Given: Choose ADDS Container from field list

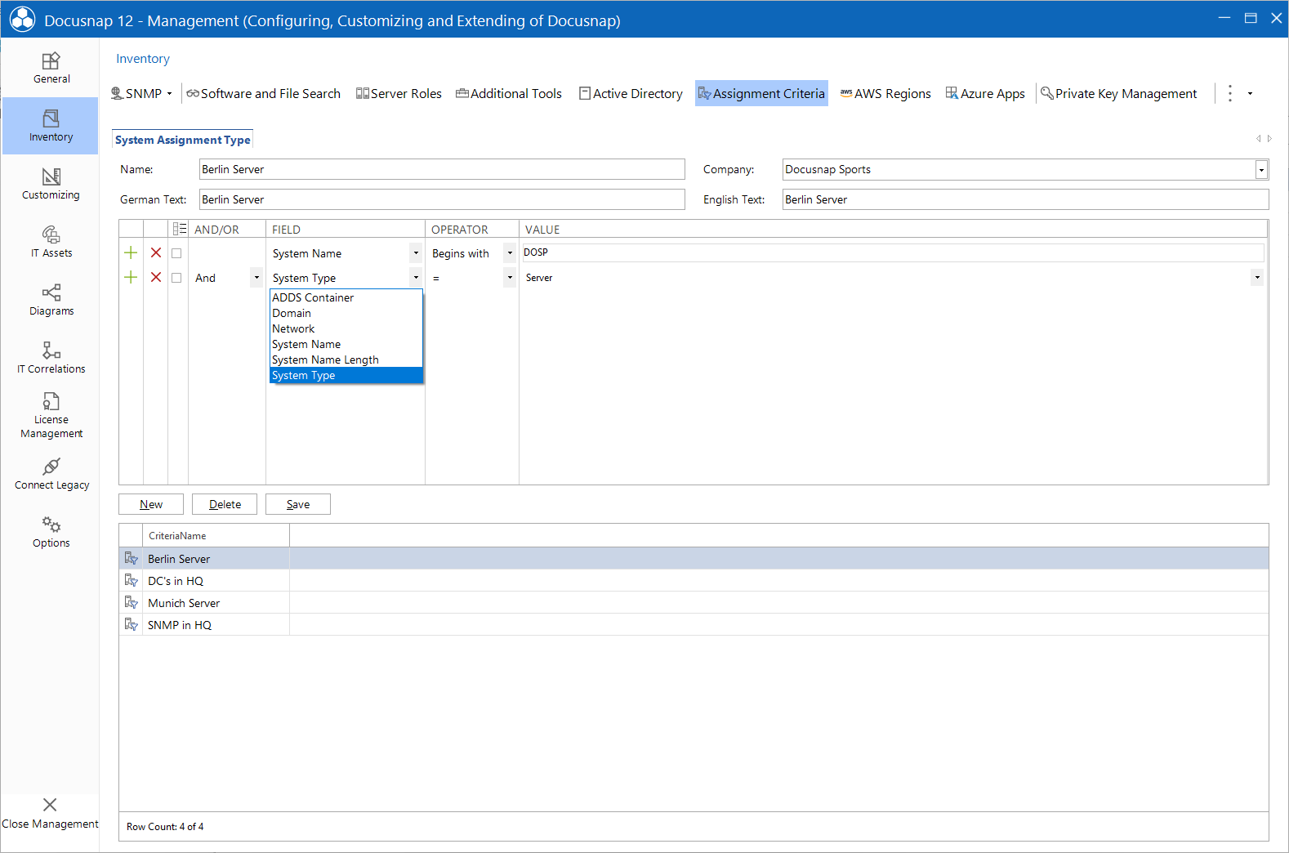Looking at the screenshot, I should 346,297.
